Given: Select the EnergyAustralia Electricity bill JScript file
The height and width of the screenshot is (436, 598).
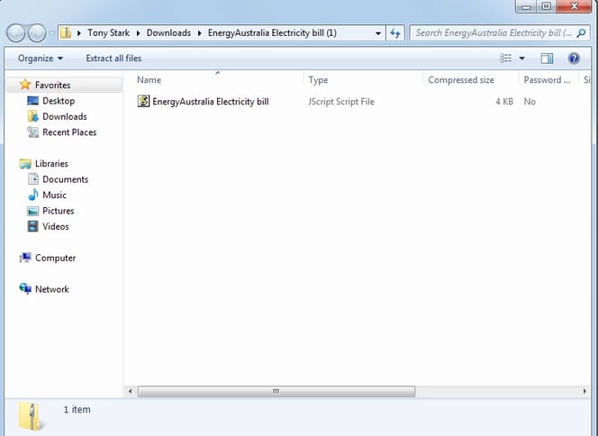Looking at the screenshot, I should 210,102.
